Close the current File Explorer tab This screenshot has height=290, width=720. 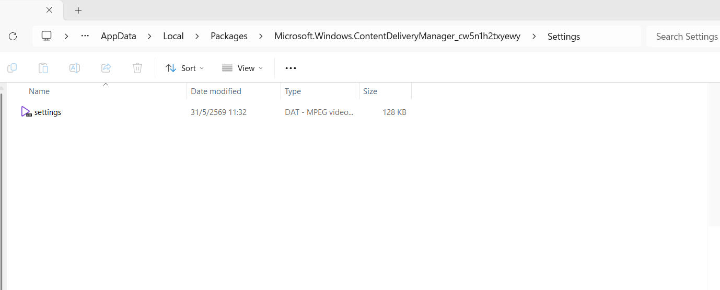tap(49, 10)
